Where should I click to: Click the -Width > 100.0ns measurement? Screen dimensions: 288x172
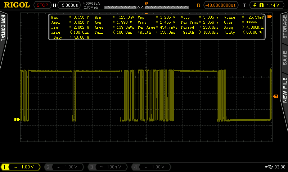(200, 32)
